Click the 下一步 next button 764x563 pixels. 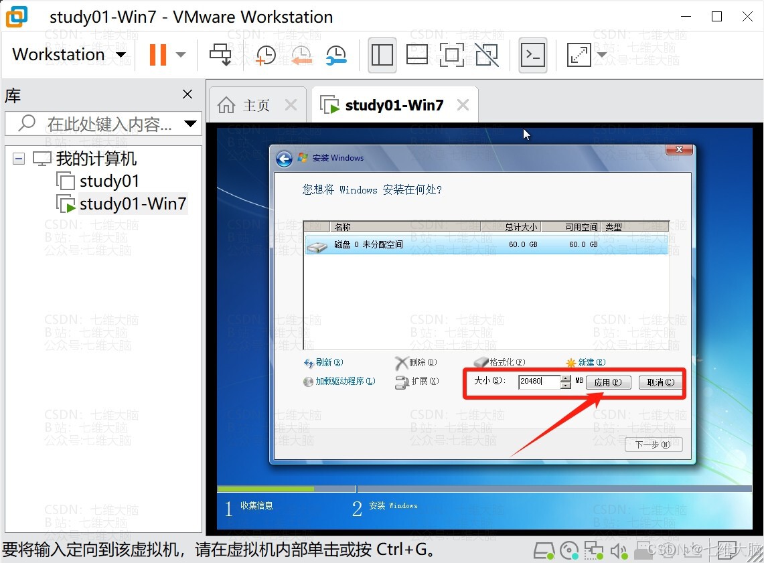(654, 444)
